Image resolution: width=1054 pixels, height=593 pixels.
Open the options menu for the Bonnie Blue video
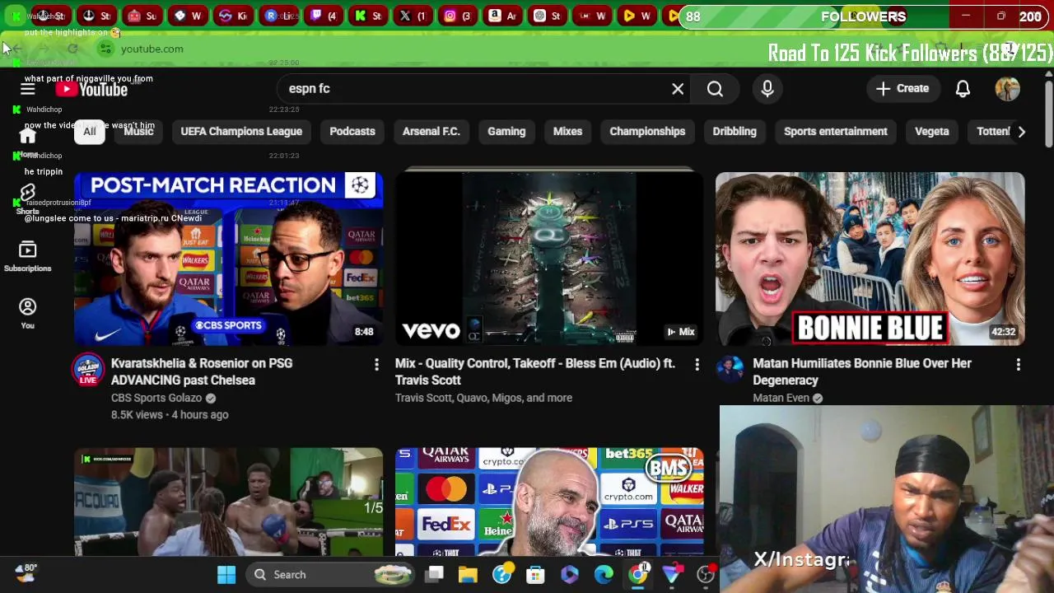click(1018, 364)
